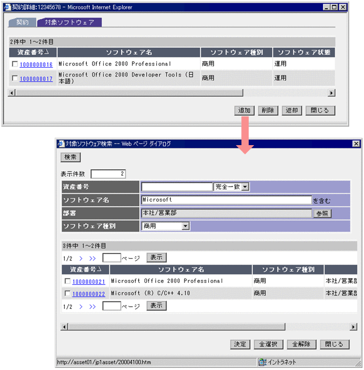Screen dimensions: 364x370
Task: Click the 決定 button
Action: [240, 344]
